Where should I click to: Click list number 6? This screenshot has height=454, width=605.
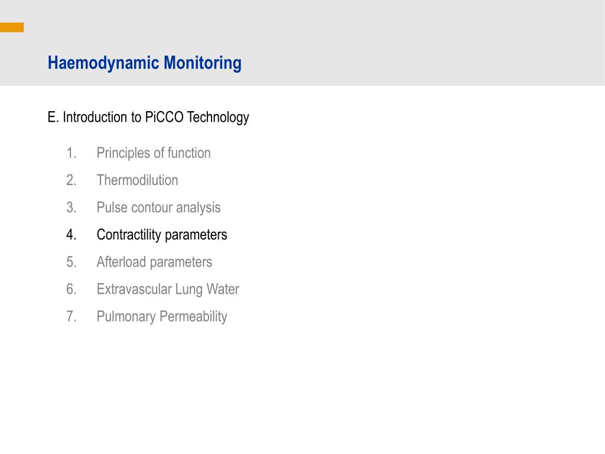click(x=71, y=289)
